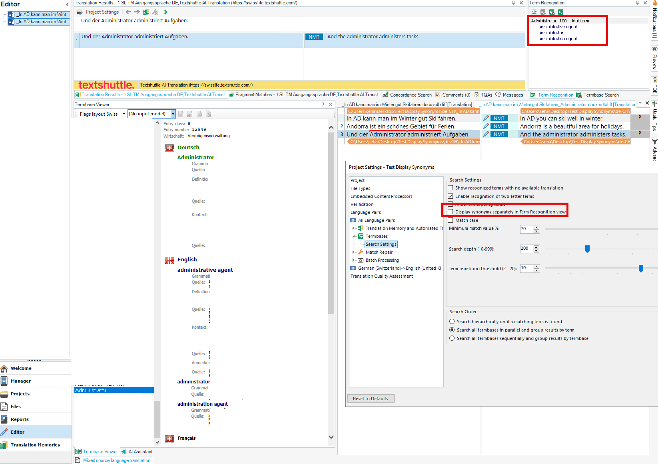Click the delete entry icon in Termbase Viewer
This screenshot has width=658, height=464.
[209, 114]
